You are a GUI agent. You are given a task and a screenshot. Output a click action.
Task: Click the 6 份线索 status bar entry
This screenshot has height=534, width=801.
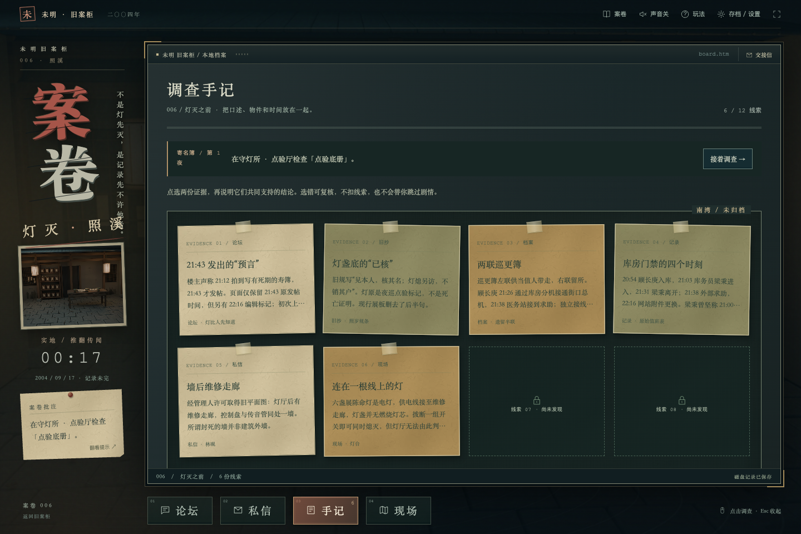point(230,477)
